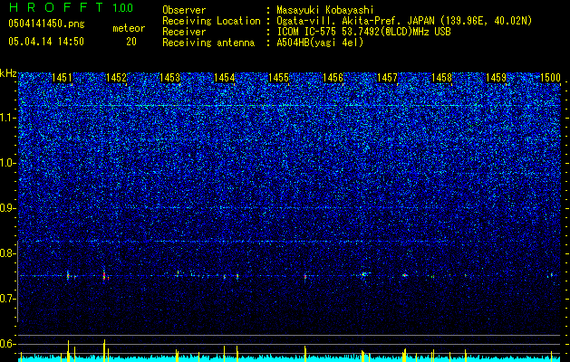Click the date stamp 05.04.14 14:50
This screenshot has width=570, height=362.
[46, 42]
